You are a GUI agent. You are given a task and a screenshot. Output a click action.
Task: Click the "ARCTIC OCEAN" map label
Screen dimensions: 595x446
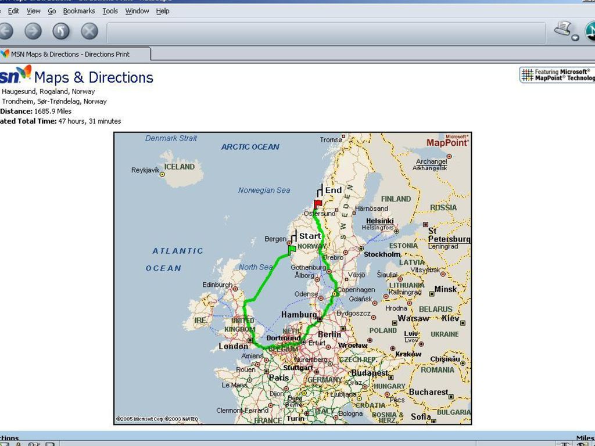click(x=250, y=147)
